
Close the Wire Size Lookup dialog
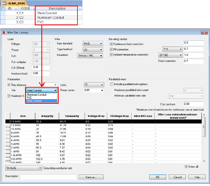pos(205,32)
